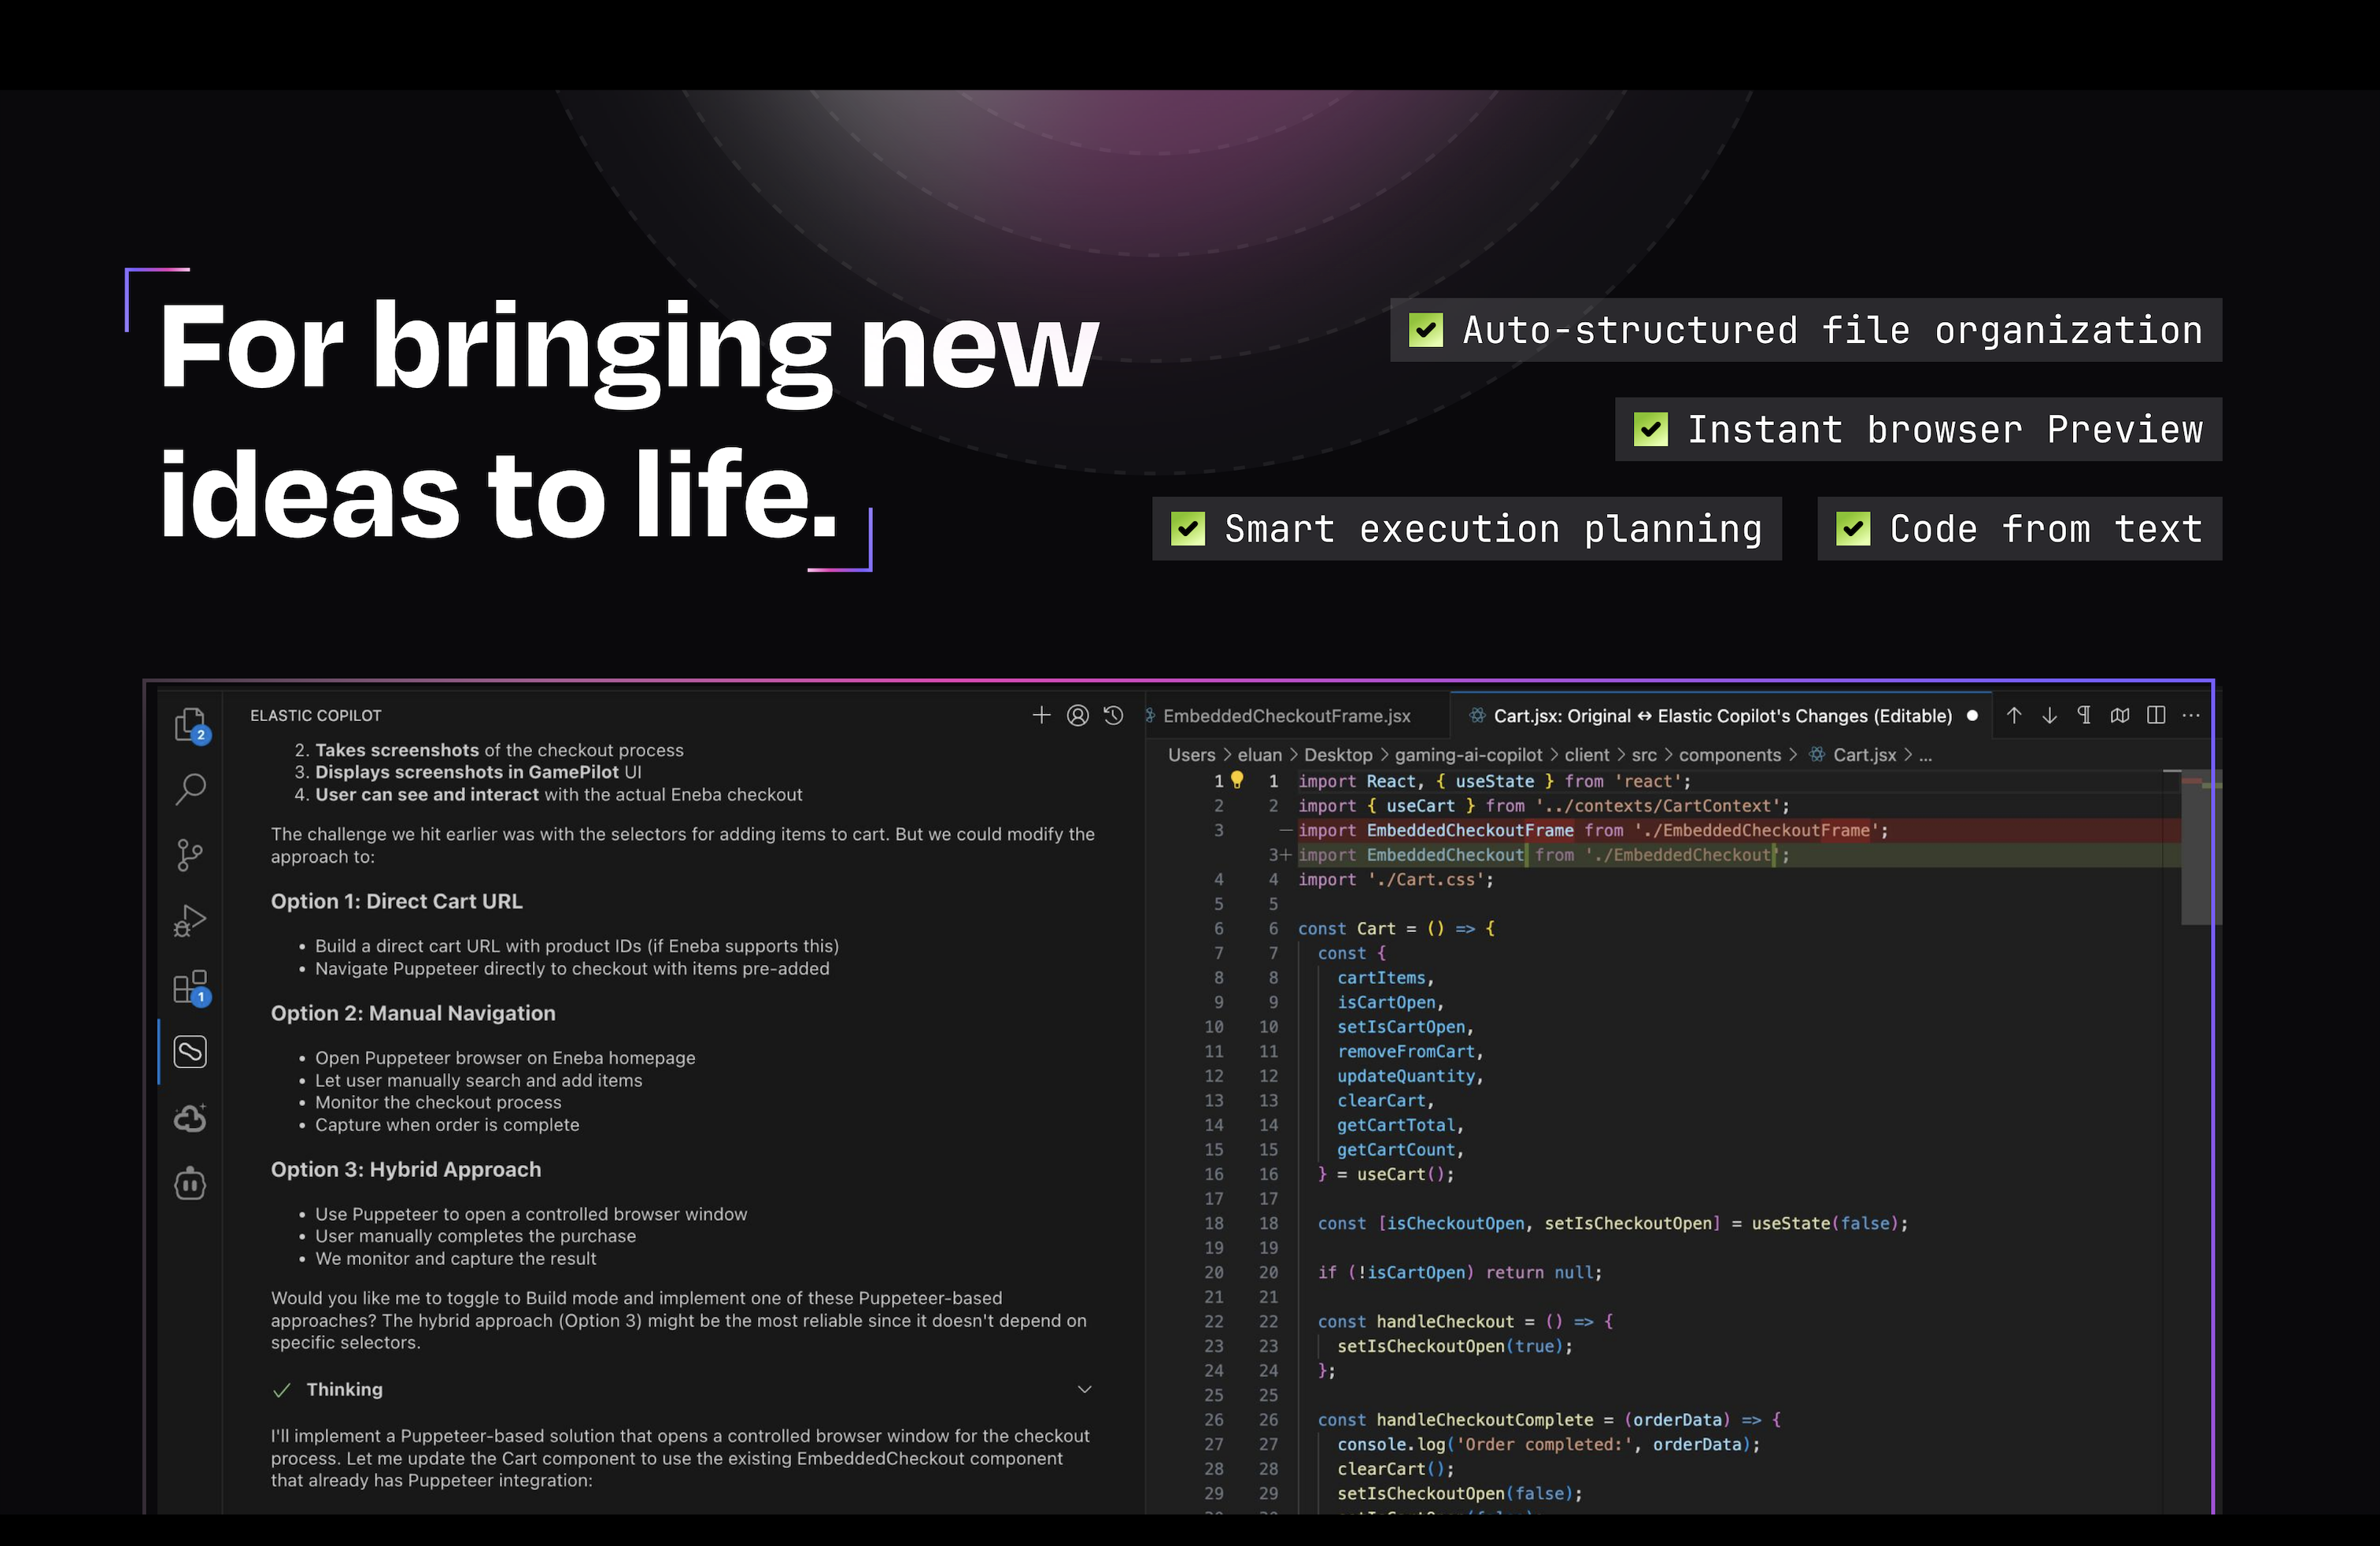Viewport: 2380px width, 1546px height.
Task: Toggle Auto-structured file organization checkbox
Action: (1425, 330)
